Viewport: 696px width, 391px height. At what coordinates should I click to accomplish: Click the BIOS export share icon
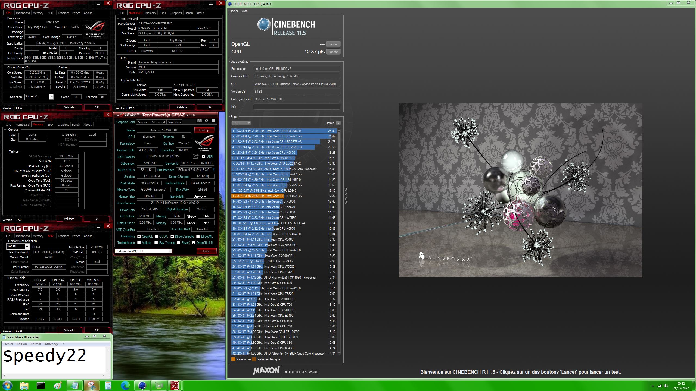tap(195, 156)
